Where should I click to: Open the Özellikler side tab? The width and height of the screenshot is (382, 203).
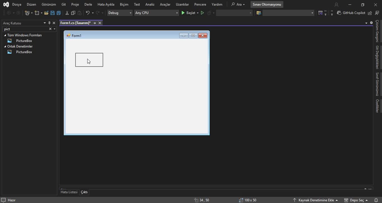[x=377, y=106]
